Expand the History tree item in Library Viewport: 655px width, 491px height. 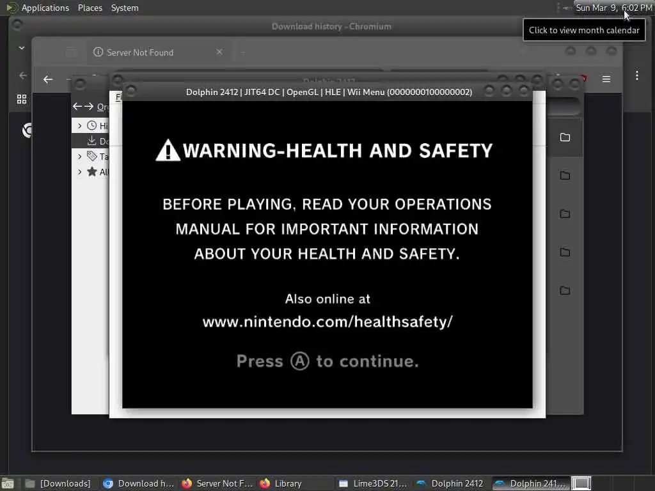[x=80, y=126]
